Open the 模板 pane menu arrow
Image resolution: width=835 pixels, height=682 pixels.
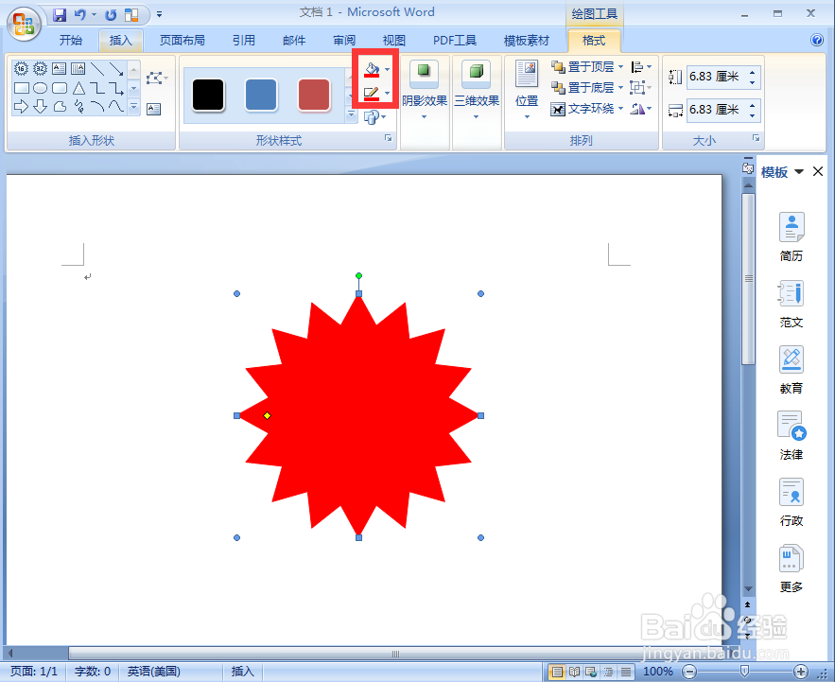[x=799, y=171]
